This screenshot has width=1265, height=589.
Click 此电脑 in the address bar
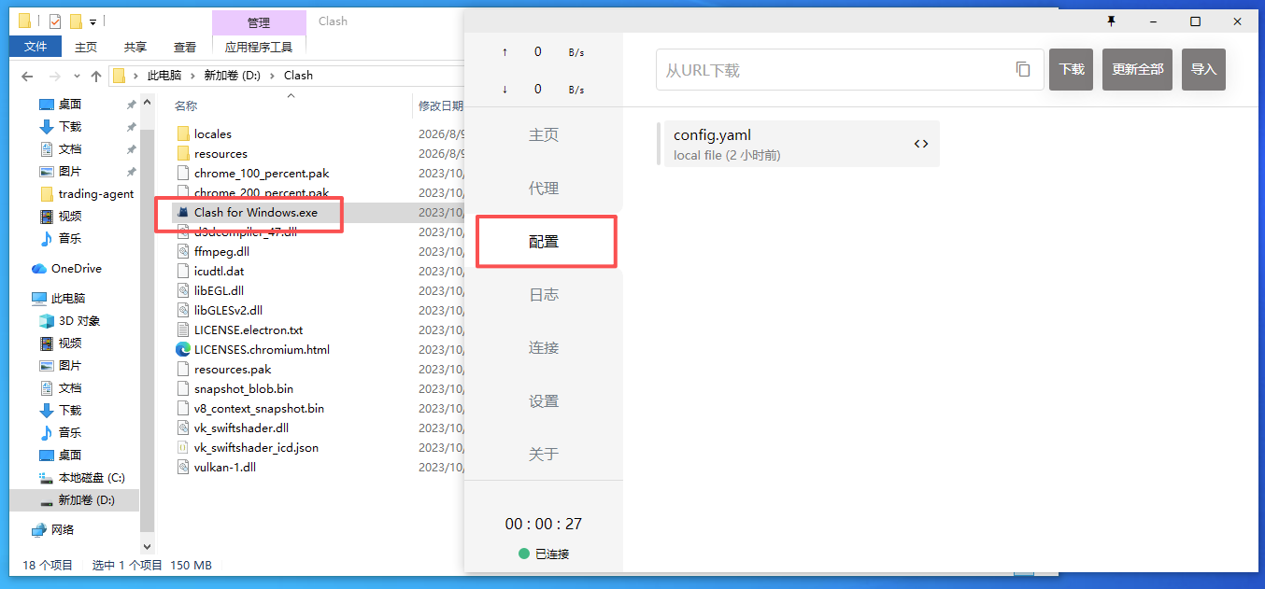(163, 76)
